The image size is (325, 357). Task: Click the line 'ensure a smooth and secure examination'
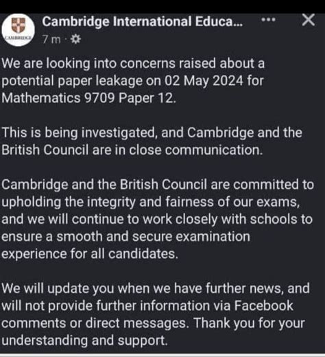125,237
